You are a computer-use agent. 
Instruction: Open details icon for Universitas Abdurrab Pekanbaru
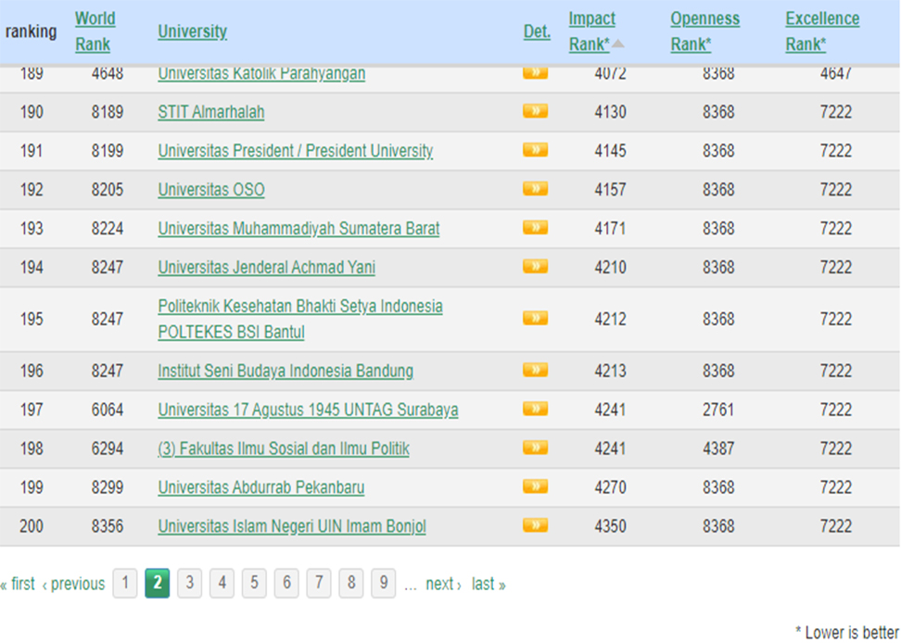coord(535,486)
